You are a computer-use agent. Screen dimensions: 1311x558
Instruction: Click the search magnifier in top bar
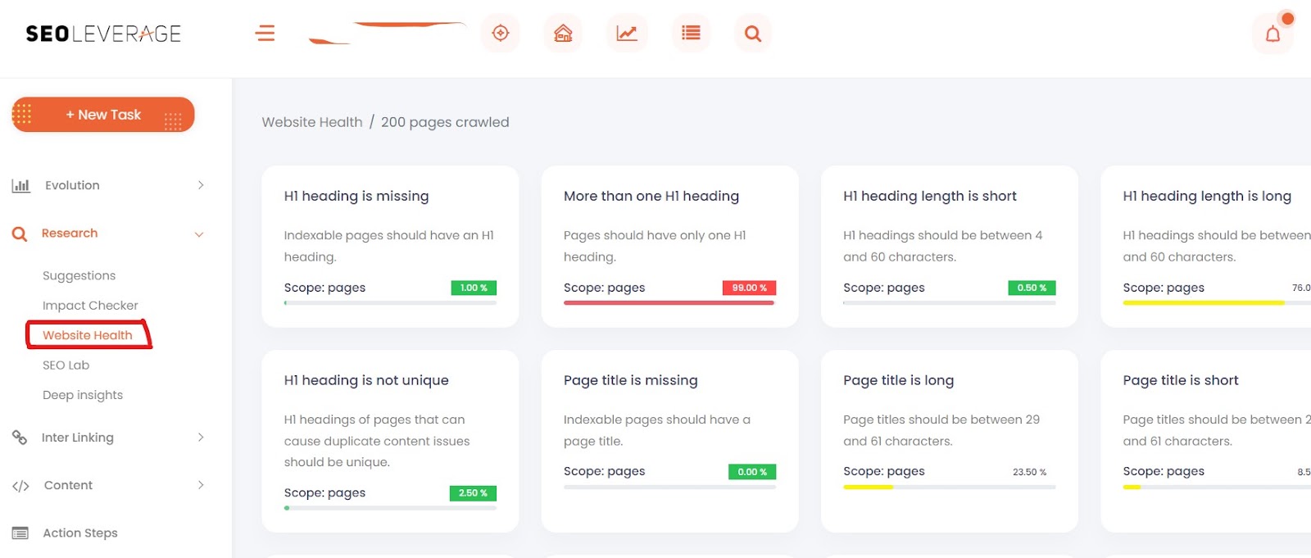click(753, 34)
